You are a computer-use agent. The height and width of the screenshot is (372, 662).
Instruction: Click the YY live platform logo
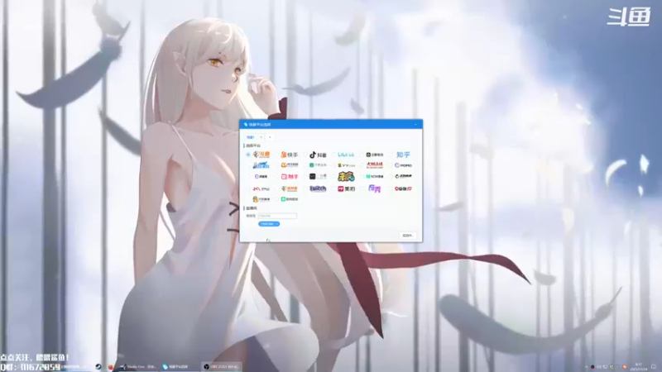[x=346, y=165]
